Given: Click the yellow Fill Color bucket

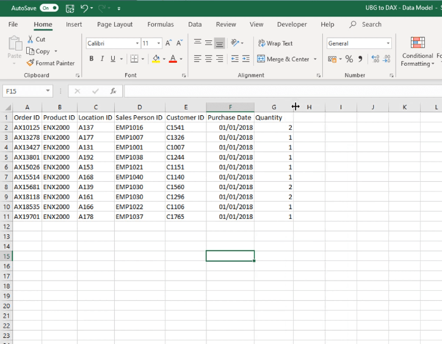Looking at the screenshot, I should point(156,59).
